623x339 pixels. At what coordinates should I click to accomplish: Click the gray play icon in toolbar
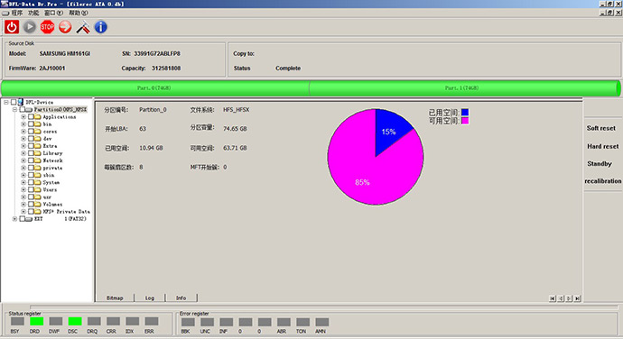point(30,27)
